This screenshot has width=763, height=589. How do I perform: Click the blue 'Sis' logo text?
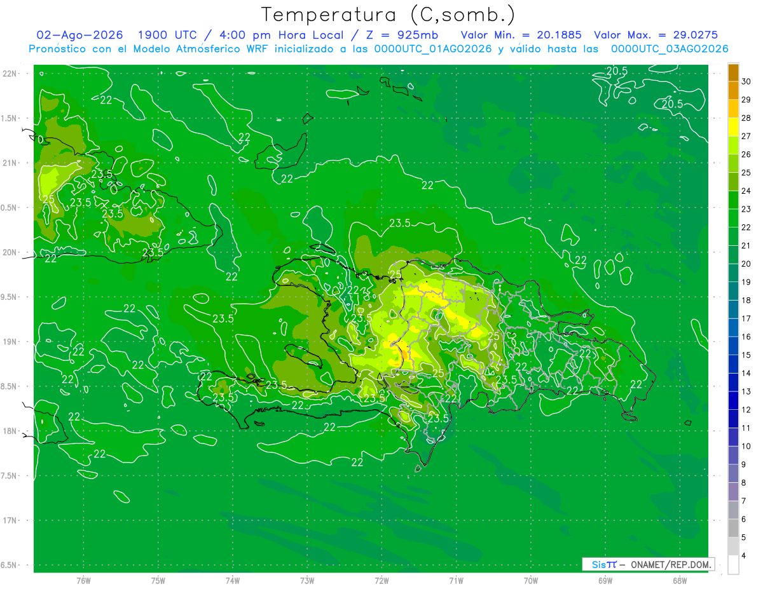[x=600, y=564]
